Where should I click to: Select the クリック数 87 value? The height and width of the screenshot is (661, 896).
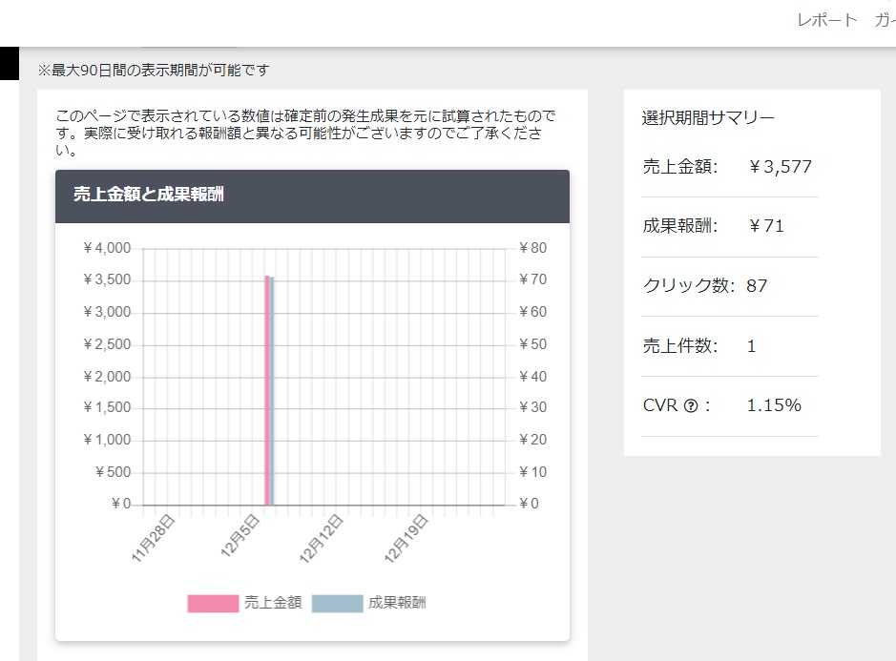(757, 285)
